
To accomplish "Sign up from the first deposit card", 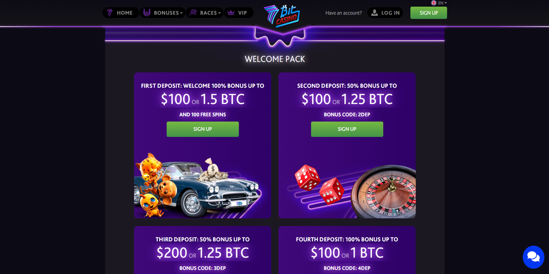I will (203, 130).
